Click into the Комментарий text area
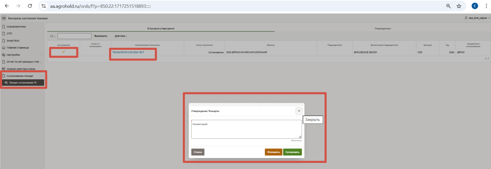 pos(246,130)
